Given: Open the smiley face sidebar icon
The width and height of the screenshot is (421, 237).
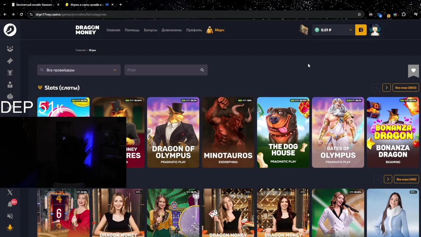Looking at the screenshot, I should pyautogui.click(x=10, y=49).
